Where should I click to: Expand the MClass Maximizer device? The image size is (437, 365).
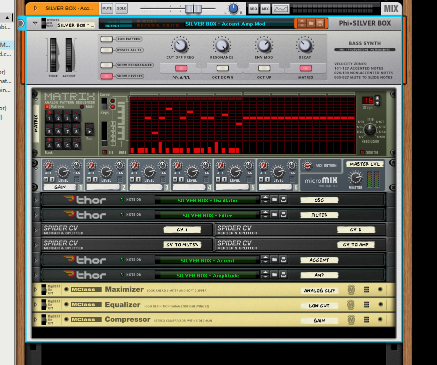36,290
